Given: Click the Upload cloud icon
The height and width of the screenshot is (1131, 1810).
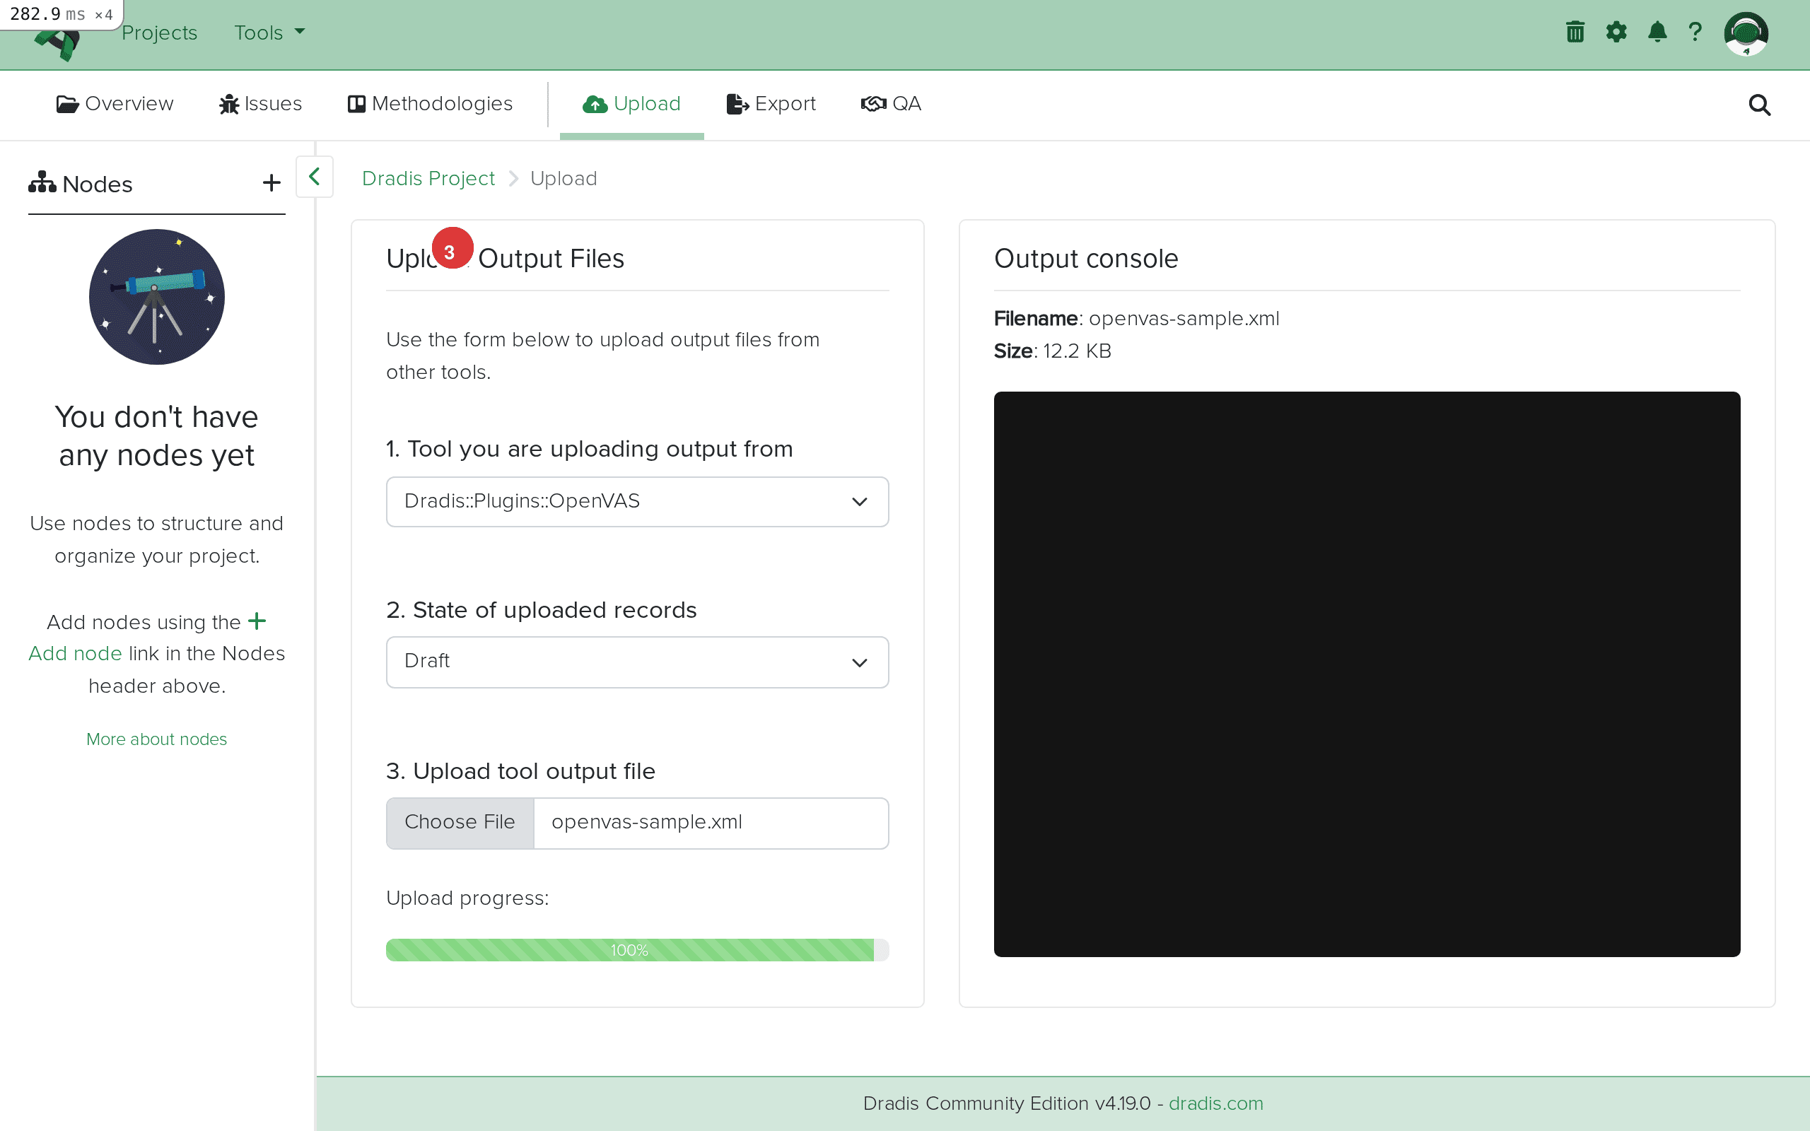Looking at the screenshot, I should point(594,103).
